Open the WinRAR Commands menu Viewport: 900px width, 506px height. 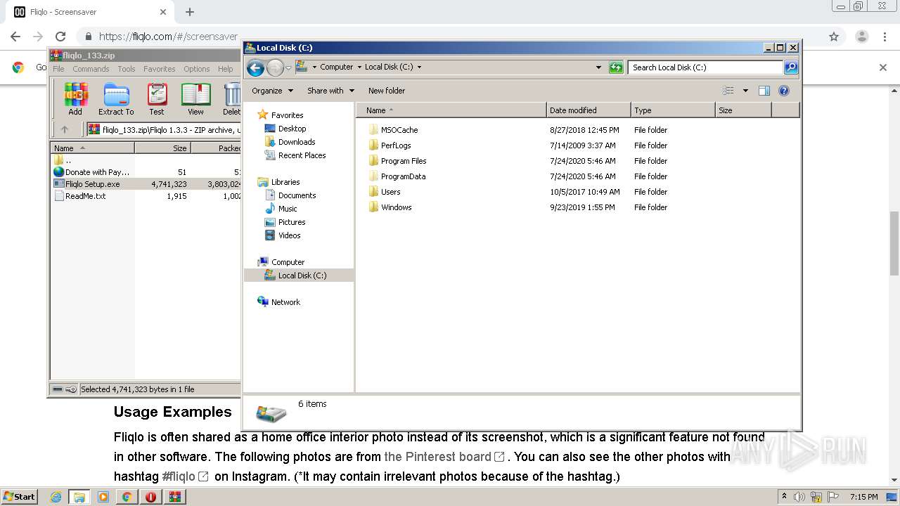coord(91,69)
